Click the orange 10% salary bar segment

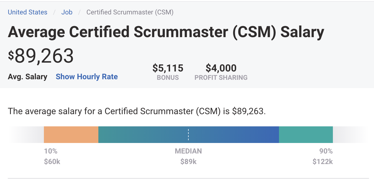pos(71,135)
